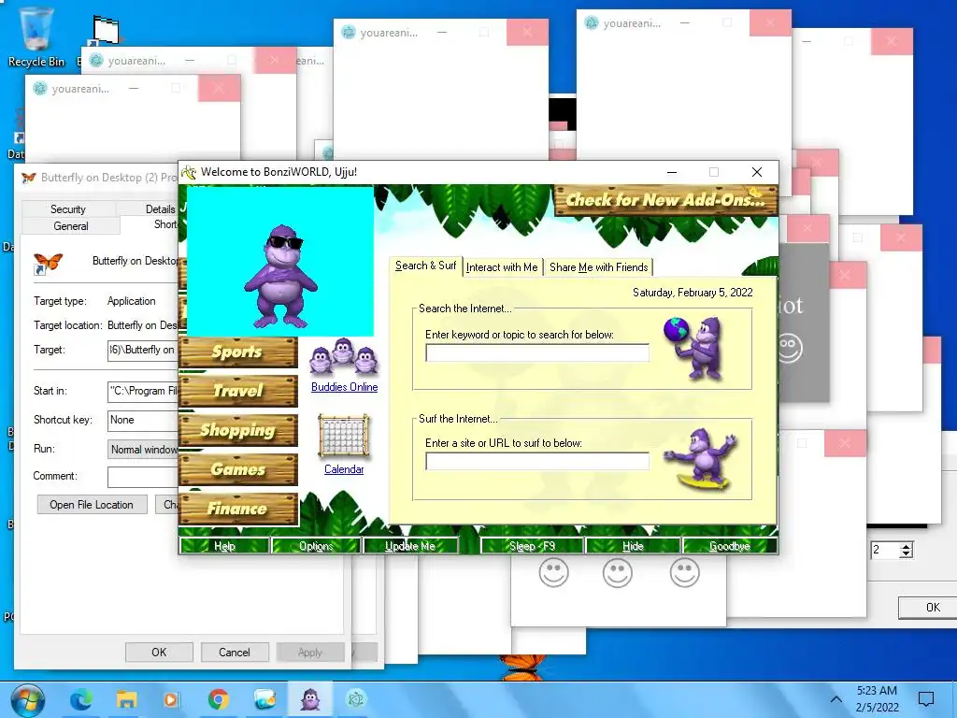Focus the Comment field in Properties

(143, 476)
